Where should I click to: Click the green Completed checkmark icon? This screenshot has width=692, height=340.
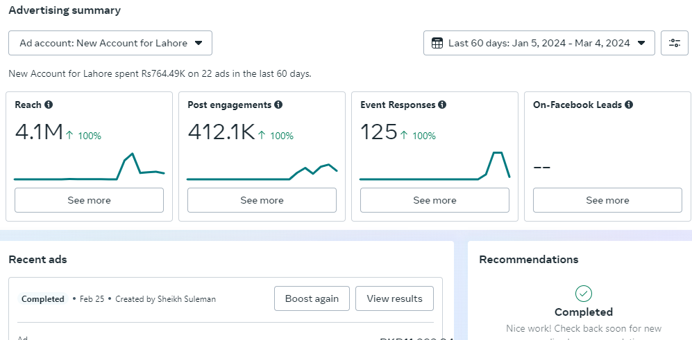584,293
